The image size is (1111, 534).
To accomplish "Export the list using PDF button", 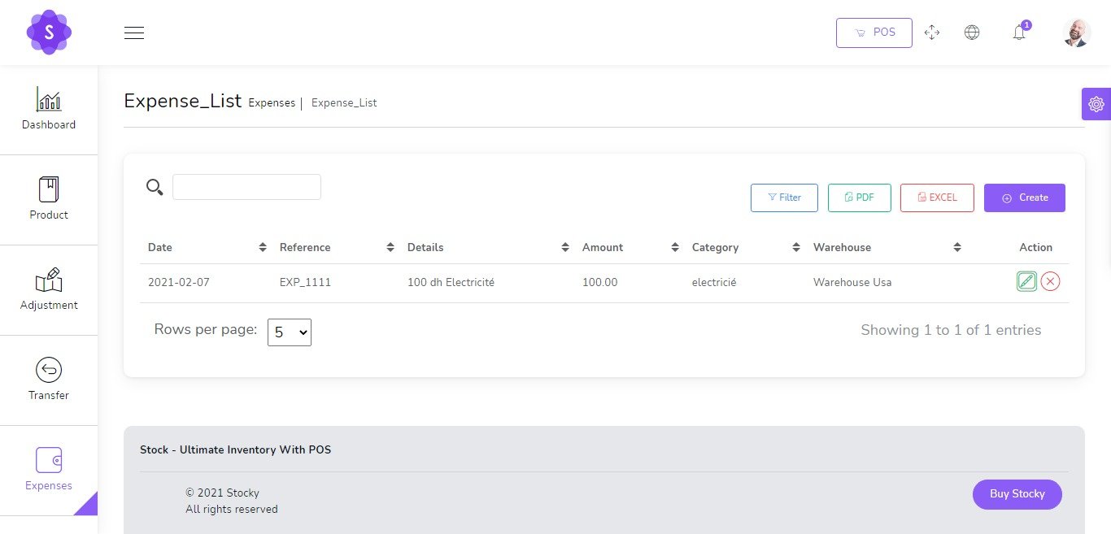I will click(859, 198).
